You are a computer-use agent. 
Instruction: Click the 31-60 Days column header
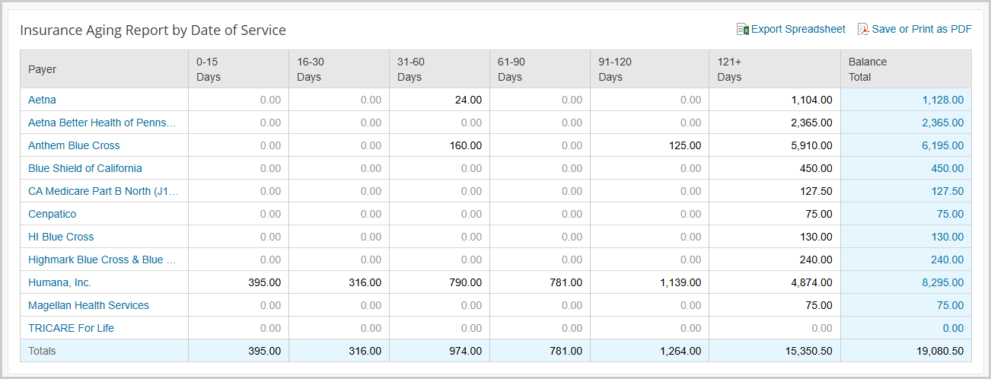point(439,69)
